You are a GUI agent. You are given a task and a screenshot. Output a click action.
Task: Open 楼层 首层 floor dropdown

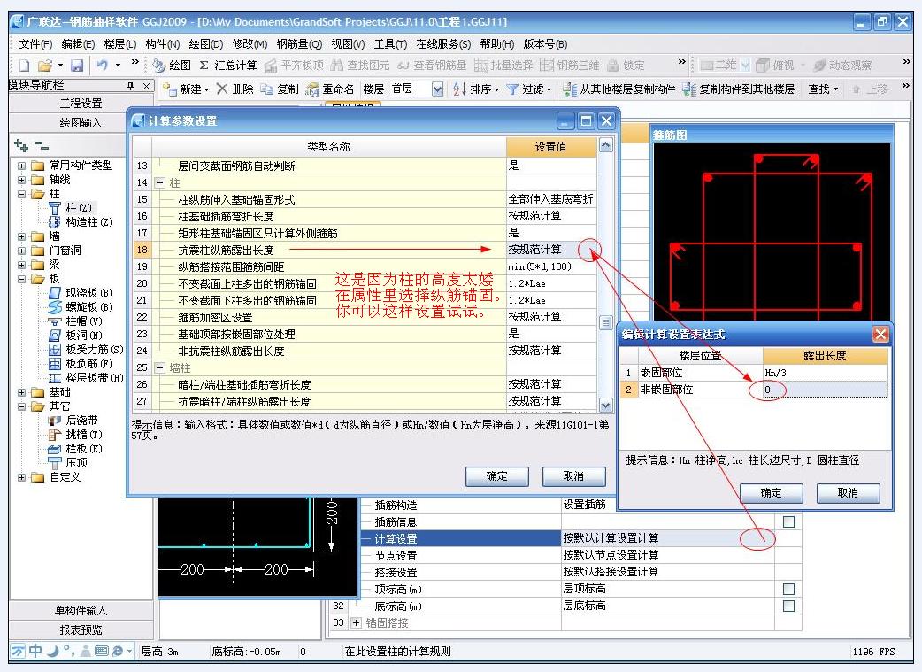(437, 89)
